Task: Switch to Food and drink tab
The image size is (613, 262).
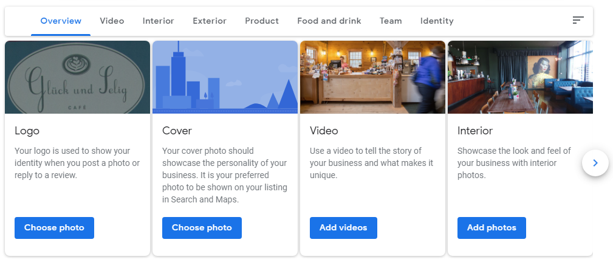Action: point(329,21)
